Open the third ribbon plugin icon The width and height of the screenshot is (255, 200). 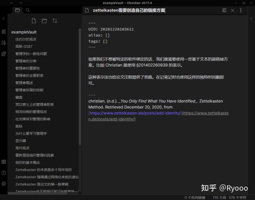pos(4,54)
